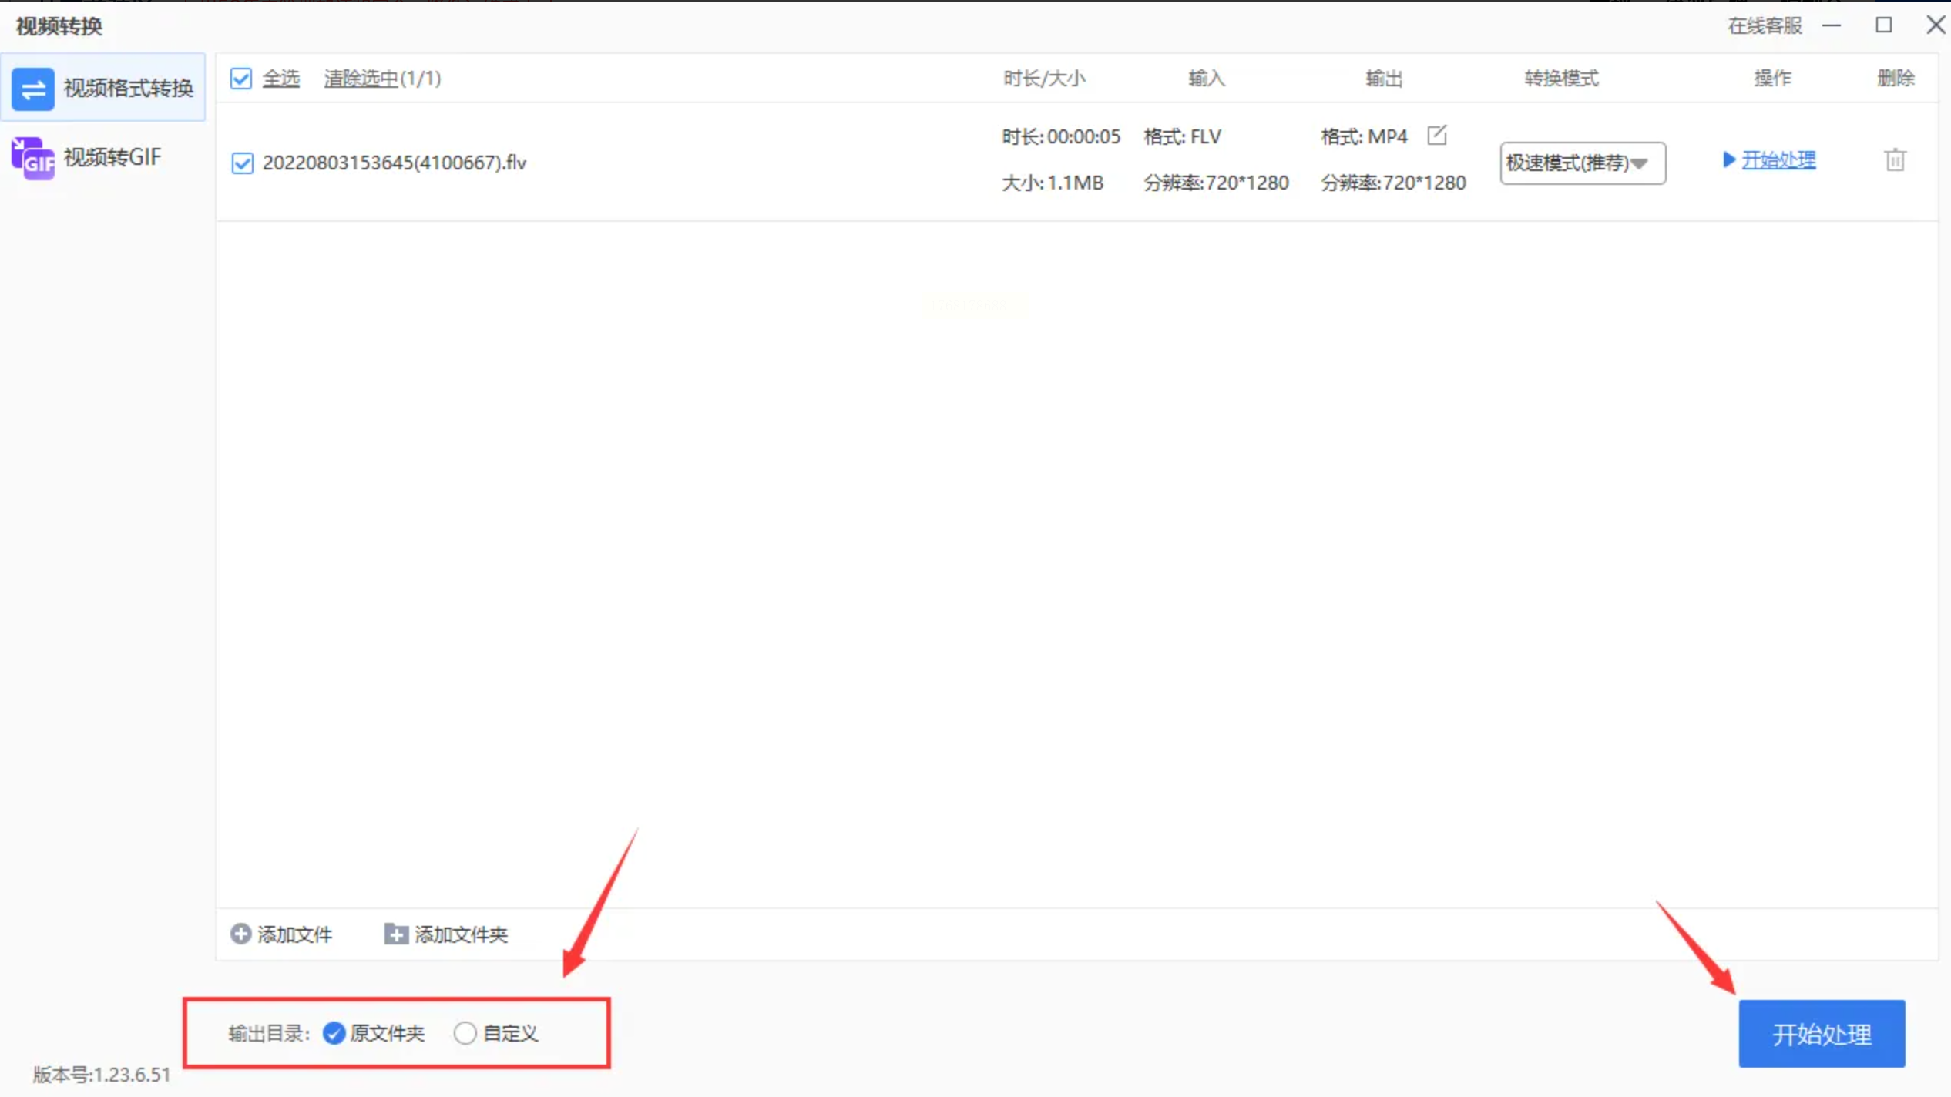
Task: Click the video format conversion swap icon
Action: pos(32,89)
